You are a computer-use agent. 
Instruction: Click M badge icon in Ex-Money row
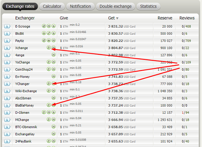coord(54,76)
